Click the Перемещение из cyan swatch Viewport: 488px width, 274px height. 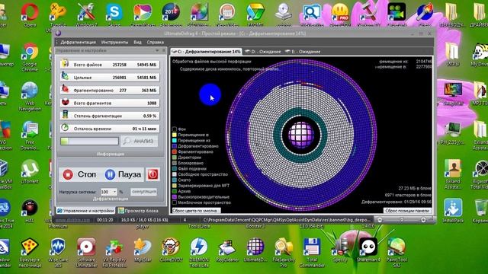[175, 140]
